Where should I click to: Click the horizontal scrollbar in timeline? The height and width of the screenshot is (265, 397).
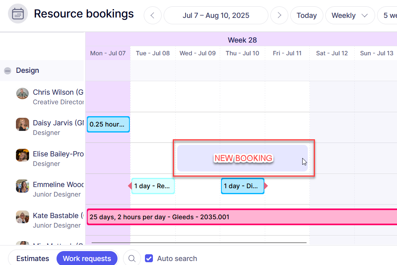199,242
